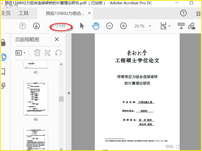Zoom out with minus button
The height and width of the screenshot is (151, 202).
click(x=110, y=26)
